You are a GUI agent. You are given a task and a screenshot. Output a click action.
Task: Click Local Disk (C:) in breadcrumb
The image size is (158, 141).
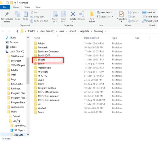coord(47,31)
